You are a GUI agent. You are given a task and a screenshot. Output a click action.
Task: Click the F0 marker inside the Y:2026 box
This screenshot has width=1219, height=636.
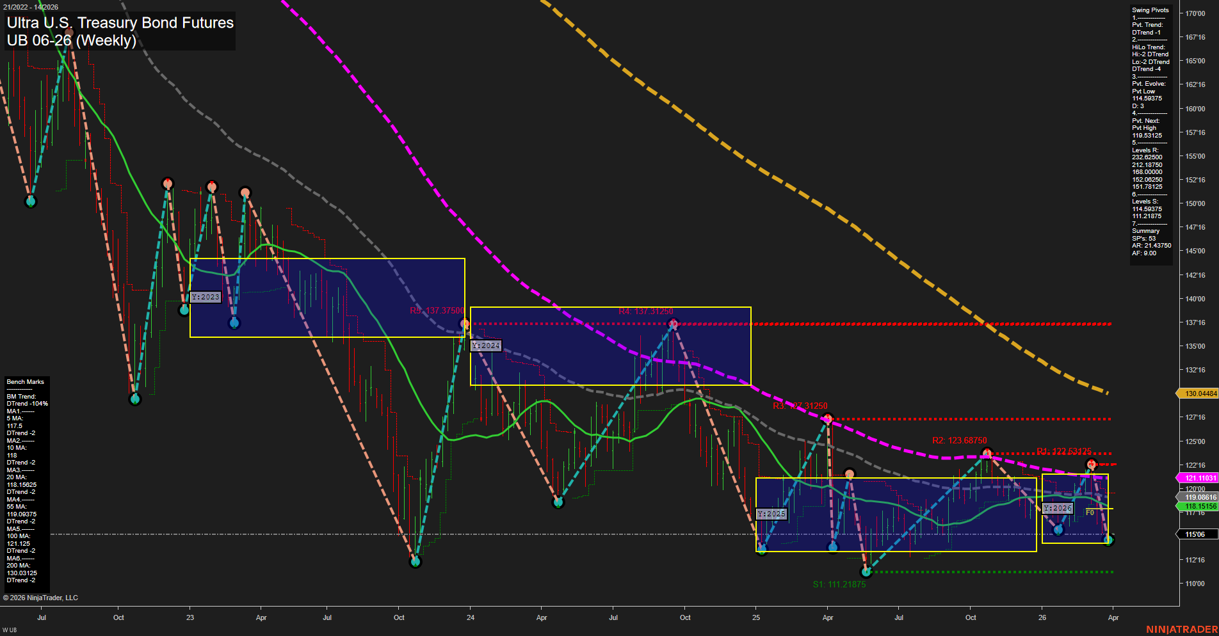coord(1089,512)
